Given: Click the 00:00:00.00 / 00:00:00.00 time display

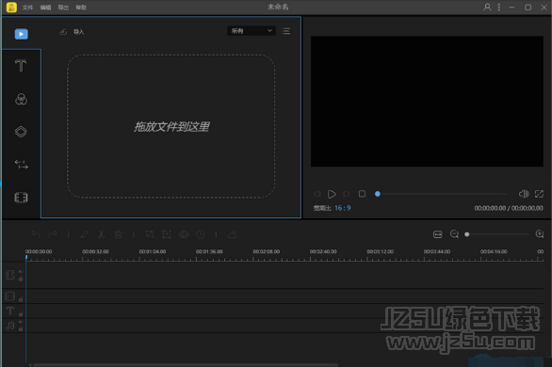Looking at the screenshot, I should [509, 208].
